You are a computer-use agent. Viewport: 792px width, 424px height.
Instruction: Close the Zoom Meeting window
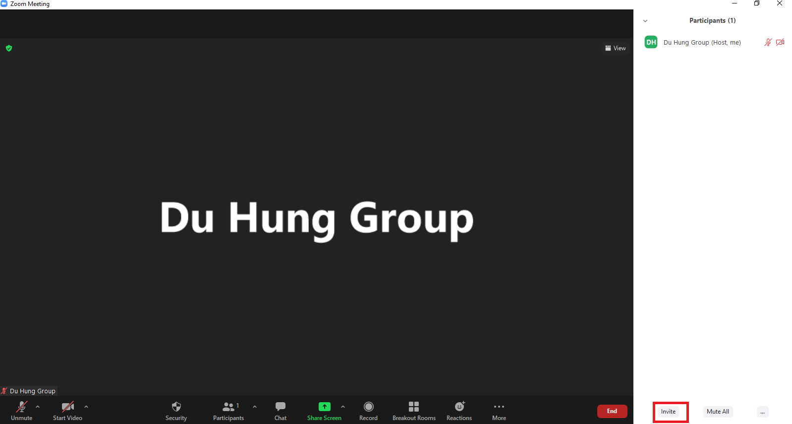(780, 3)
